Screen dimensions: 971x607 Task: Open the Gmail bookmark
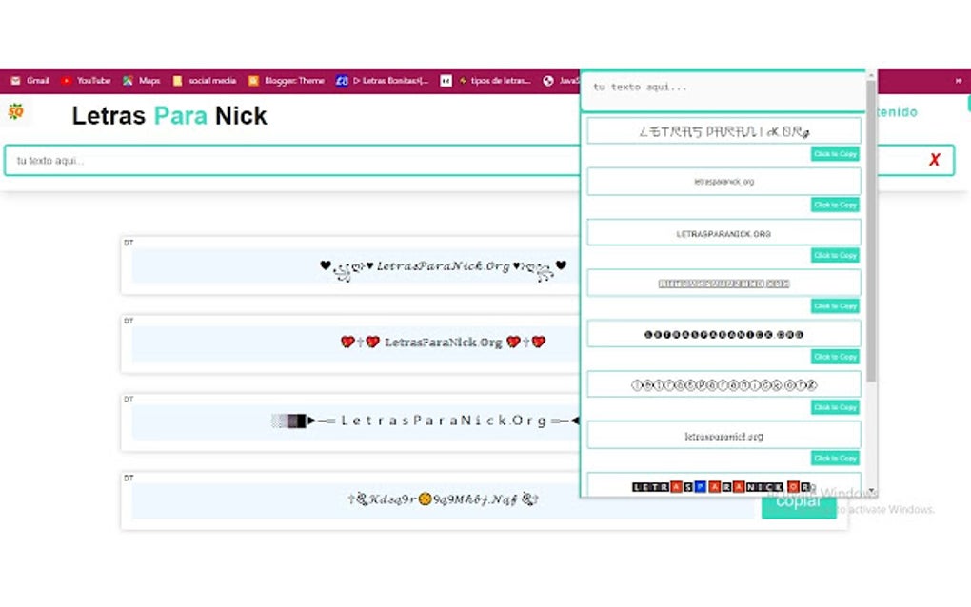30,81
